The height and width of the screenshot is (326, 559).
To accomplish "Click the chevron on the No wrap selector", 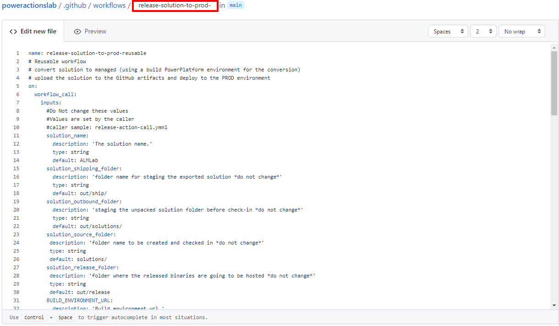I will tap(539, 31).
